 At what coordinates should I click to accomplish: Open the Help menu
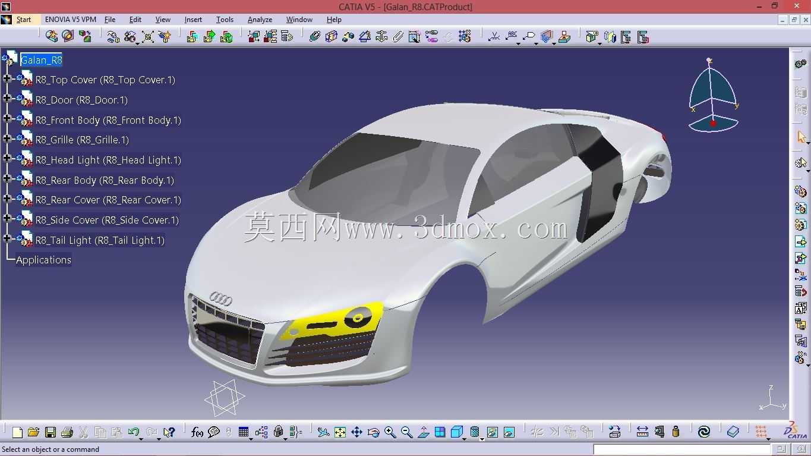334,20
